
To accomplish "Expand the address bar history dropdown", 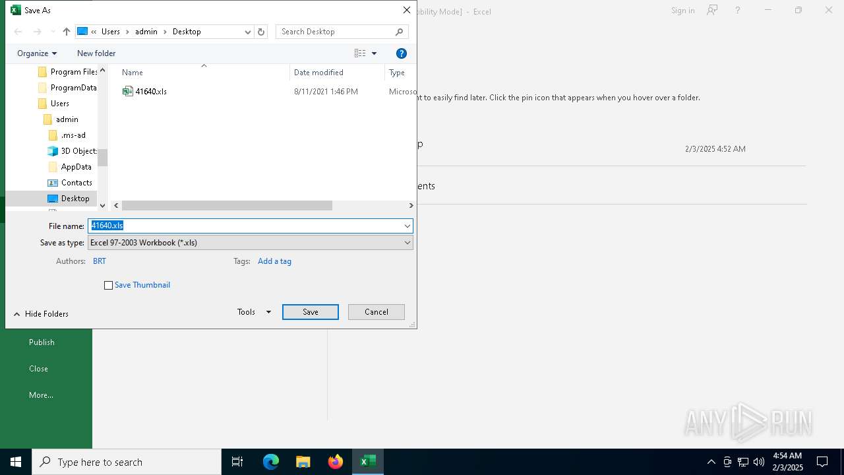I will (x=248, y=32).
